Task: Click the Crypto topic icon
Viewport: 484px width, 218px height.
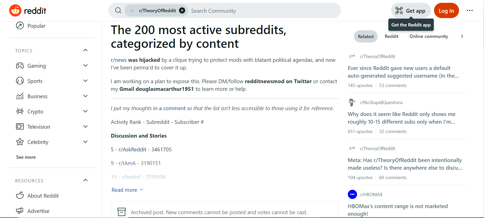Action: click(19, 111)
